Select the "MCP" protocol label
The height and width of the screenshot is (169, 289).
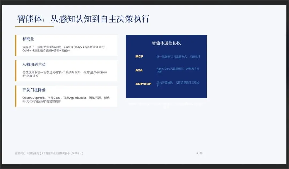(139, 56)
